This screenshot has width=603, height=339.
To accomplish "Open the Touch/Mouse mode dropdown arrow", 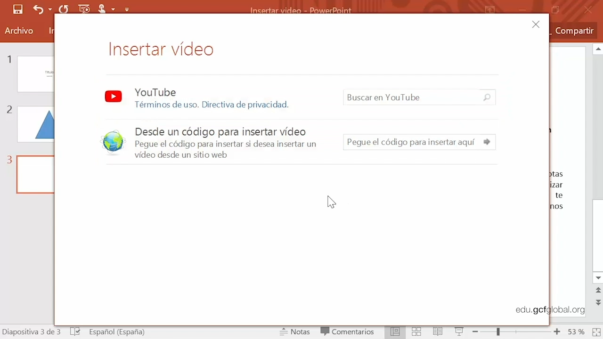I will pyautogui.click(x=114, y=9).
